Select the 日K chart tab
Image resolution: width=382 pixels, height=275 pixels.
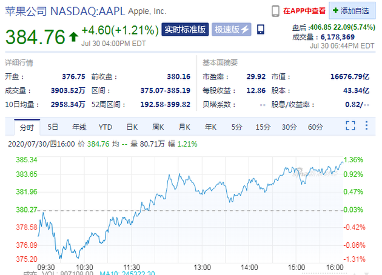pos(132,127)
